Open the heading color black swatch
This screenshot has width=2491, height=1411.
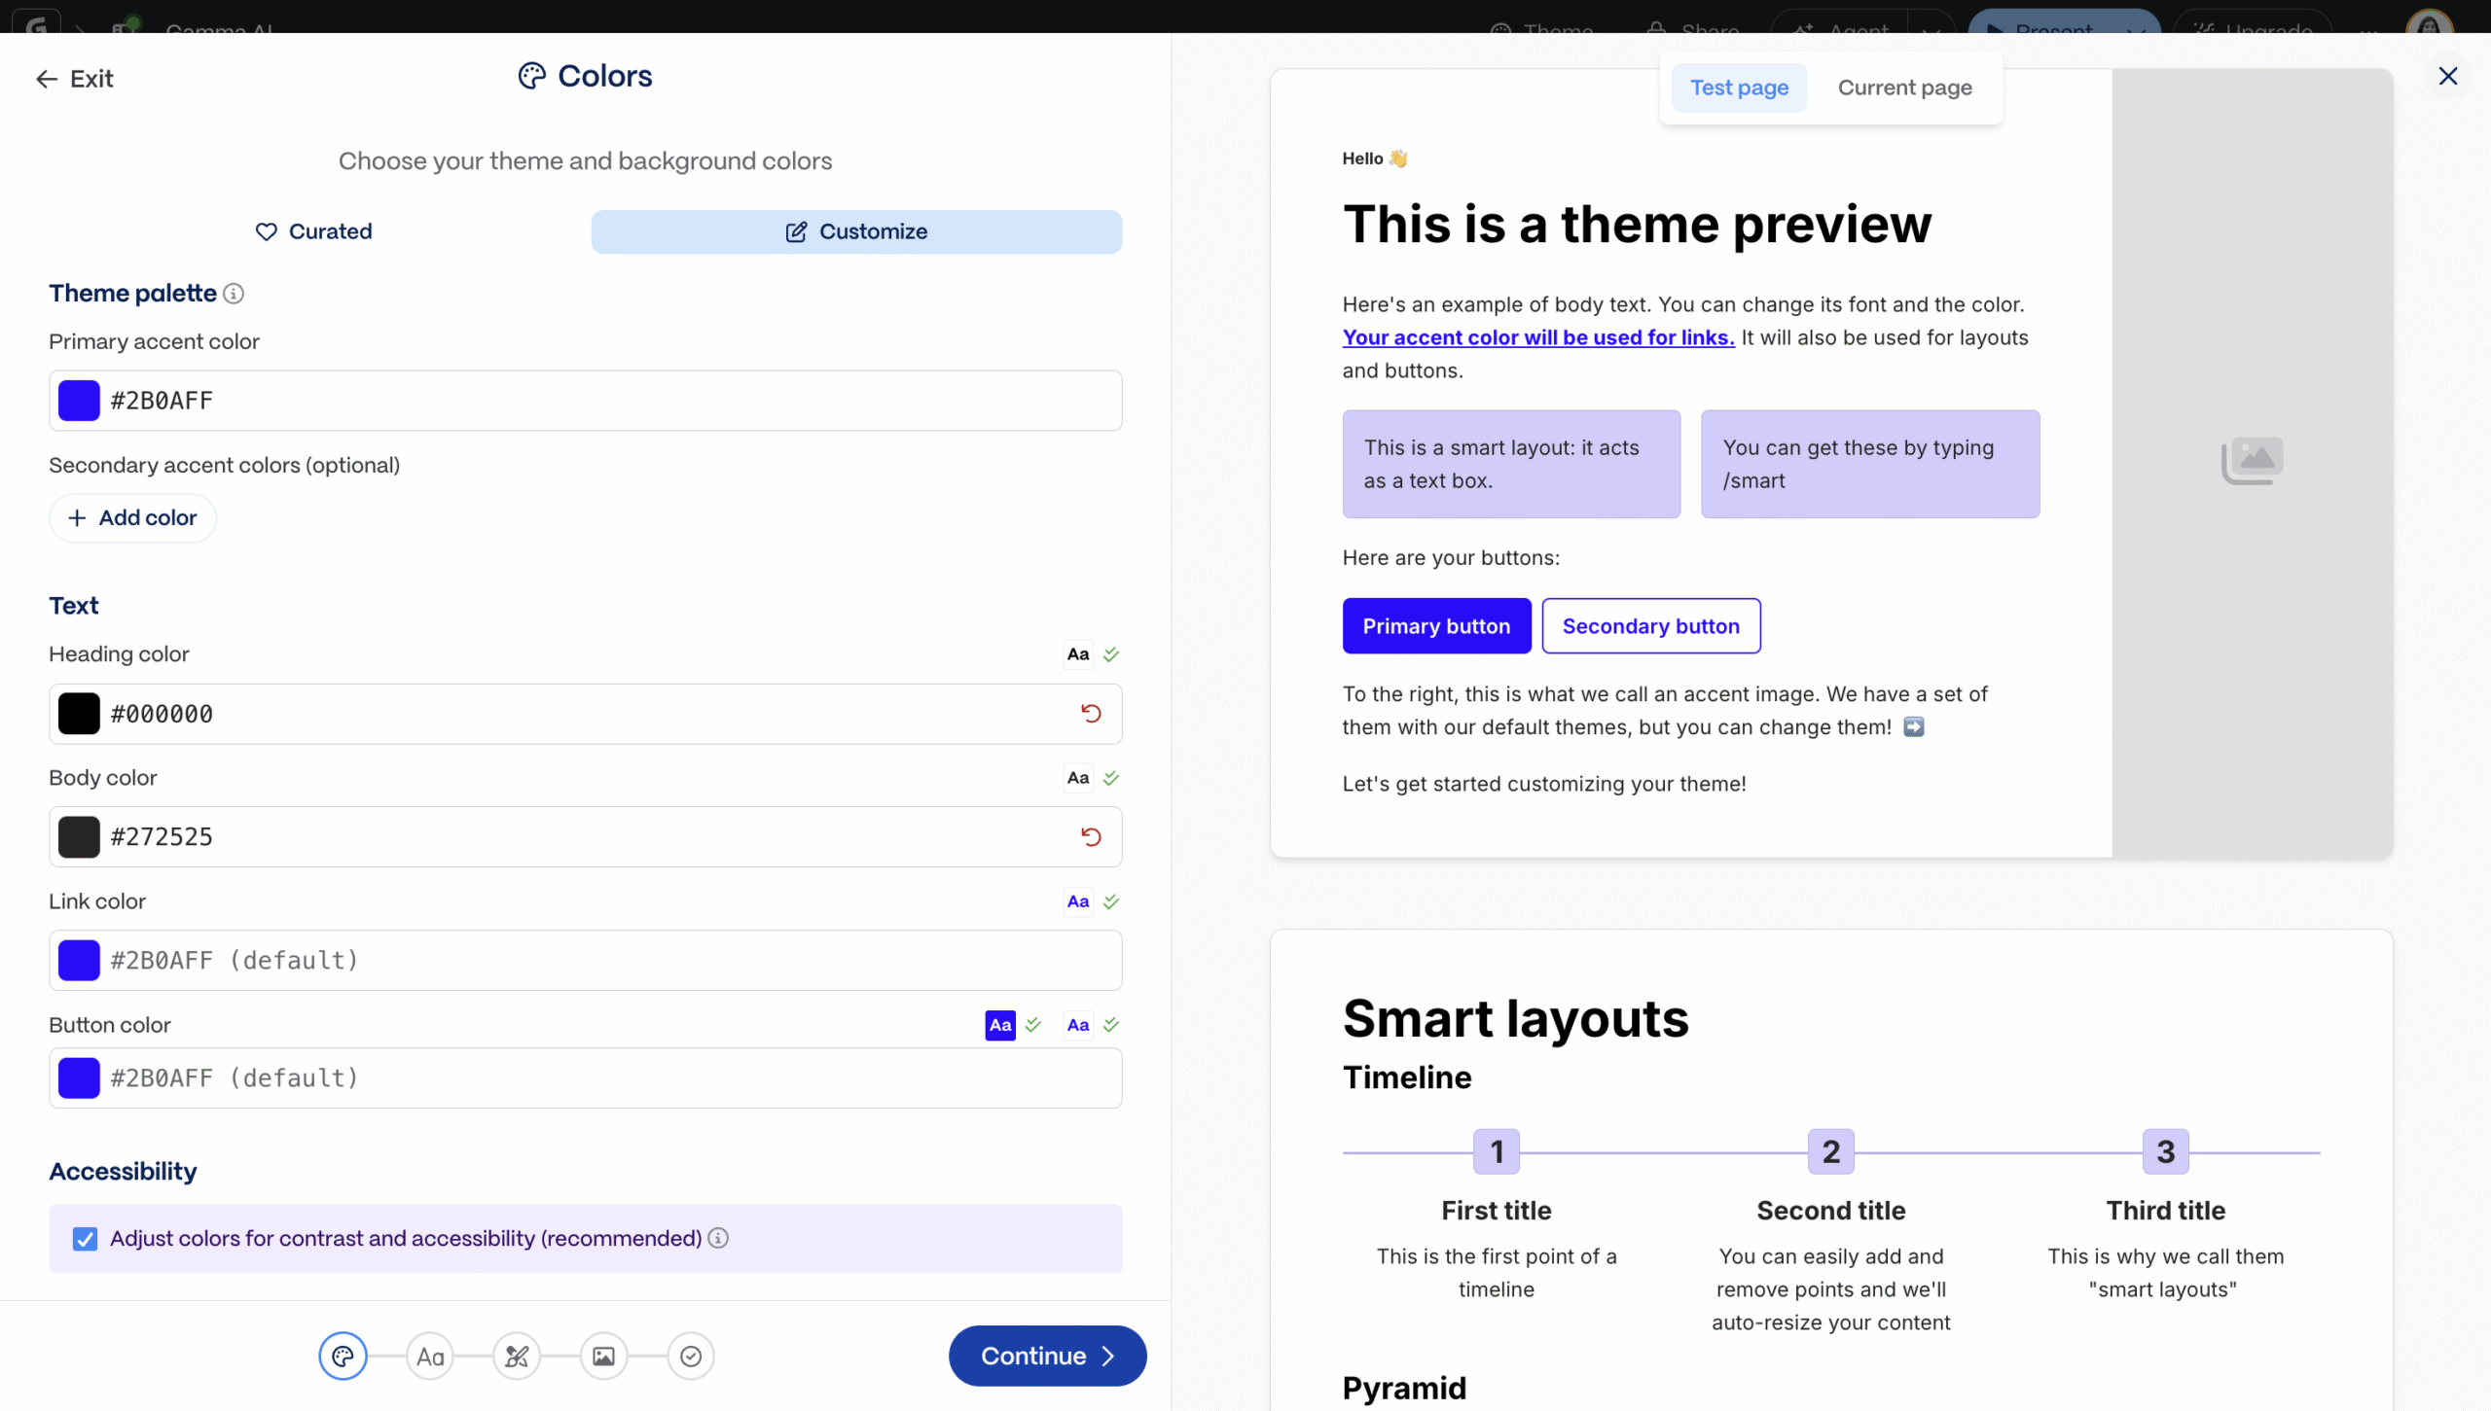79,714
